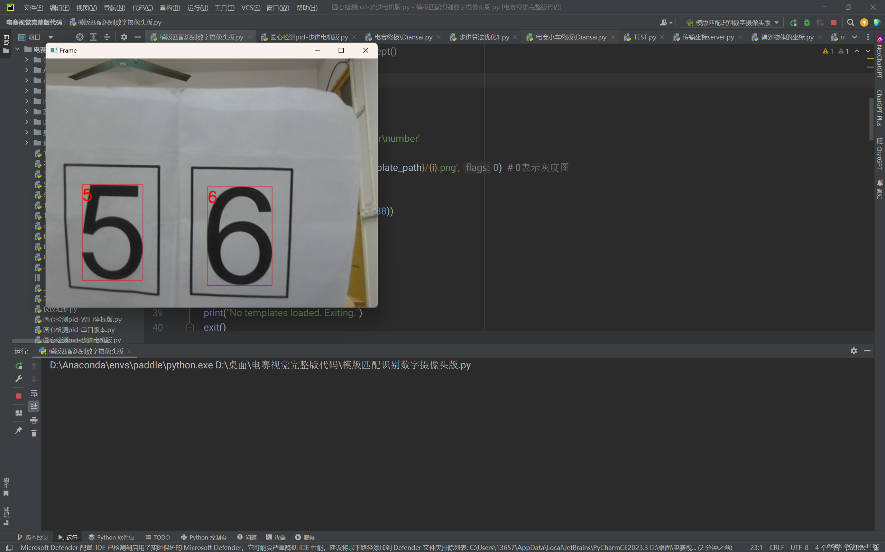
Task: Open the Python 控制台 tool window
Action: (204, 537)
